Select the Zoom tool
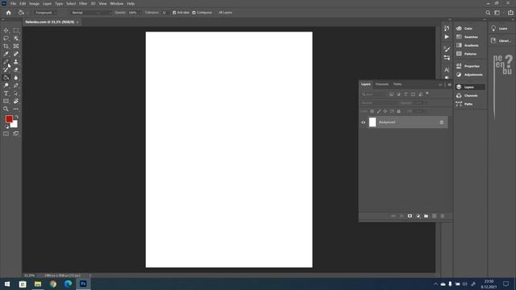516x290 pixels. [6, 109]
